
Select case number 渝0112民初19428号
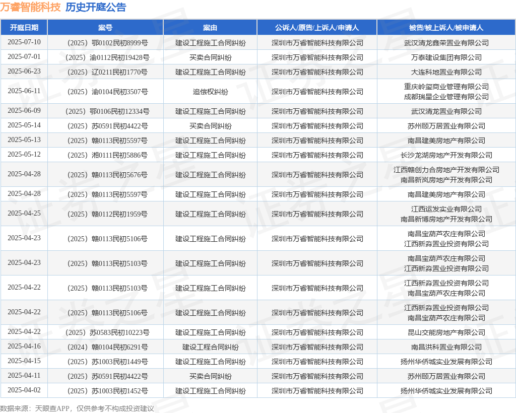[107, 57]
